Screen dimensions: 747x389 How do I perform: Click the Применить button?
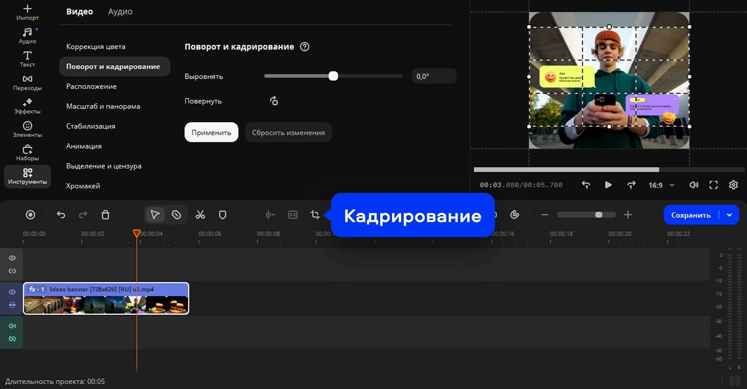click(211, 132)
